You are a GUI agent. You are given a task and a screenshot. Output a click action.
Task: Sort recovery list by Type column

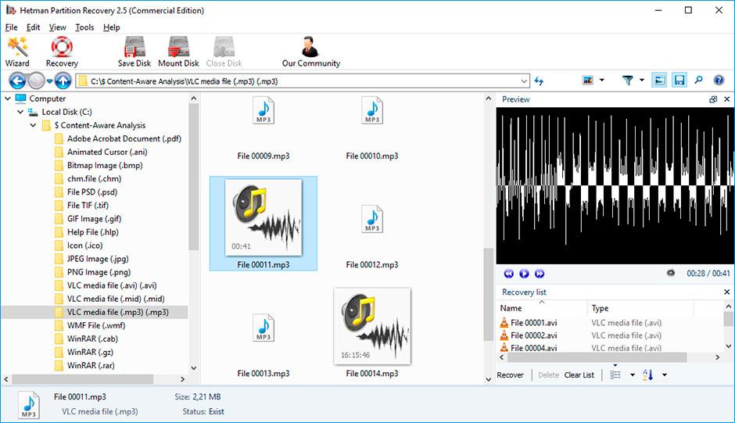[640, 308]
